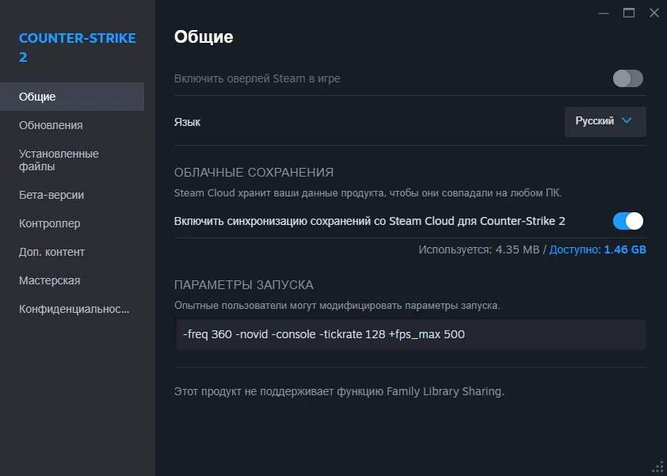Screen dimensions: 667x476
Task: Click the Общие page heading
Action: pos(204,37)
